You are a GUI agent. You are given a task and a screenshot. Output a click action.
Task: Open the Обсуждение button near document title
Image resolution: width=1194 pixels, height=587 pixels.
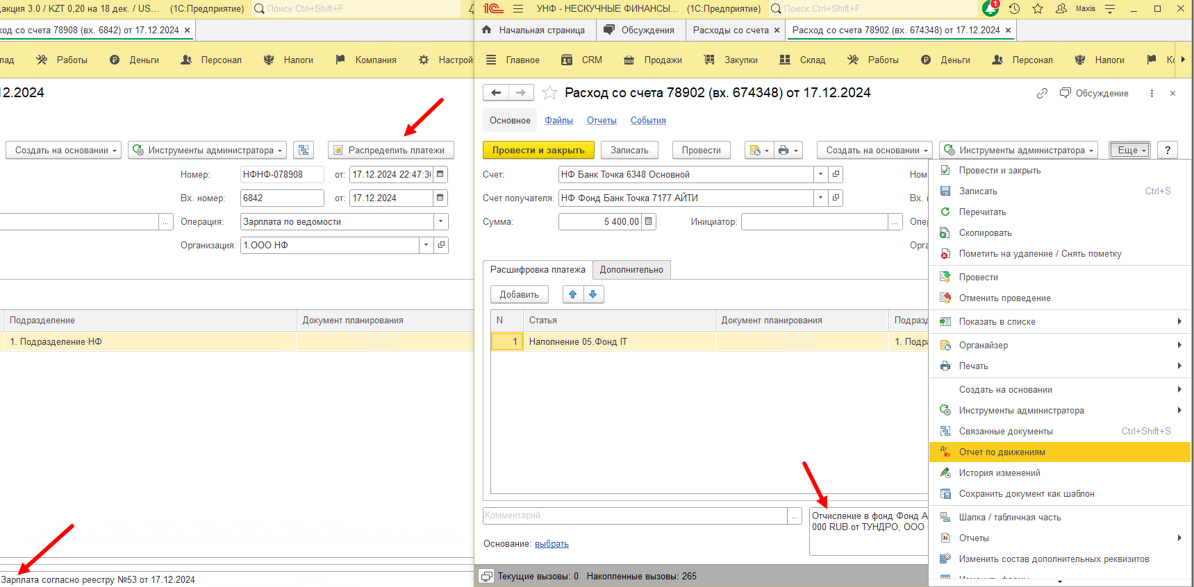(1094, 93)
